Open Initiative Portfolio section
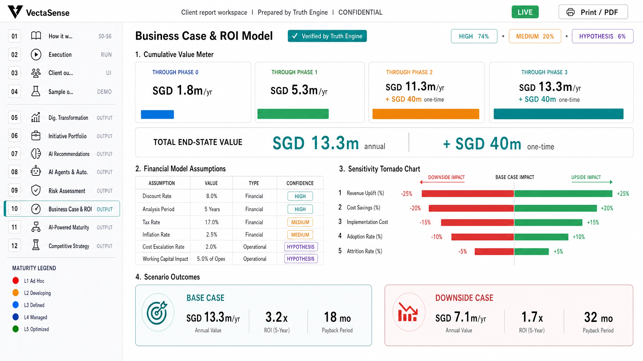The image size is (643, 361). 62,136
